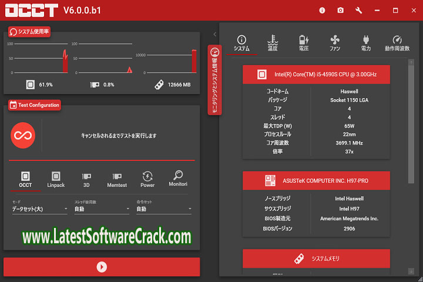Image resolution: width=423 pixels, height=282 pixels.
Task: Switch to the 電圧 tab
Action: [x=304, y=43]
